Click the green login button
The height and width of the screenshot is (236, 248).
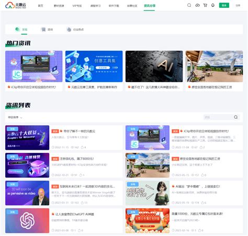click(x=224, y=5)
